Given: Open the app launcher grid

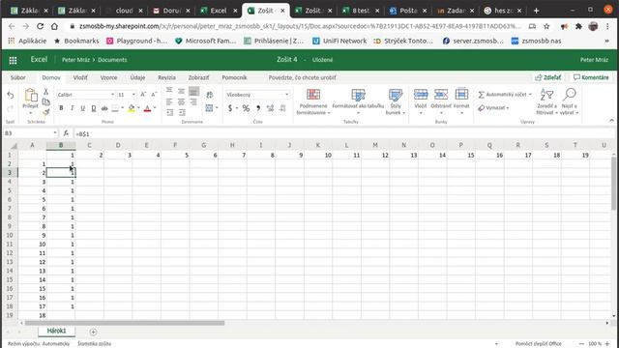Looking at the screenshot, I should coord(13,60).
